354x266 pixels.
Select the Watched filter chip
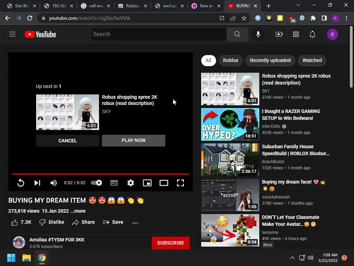[x=312, y=60]
